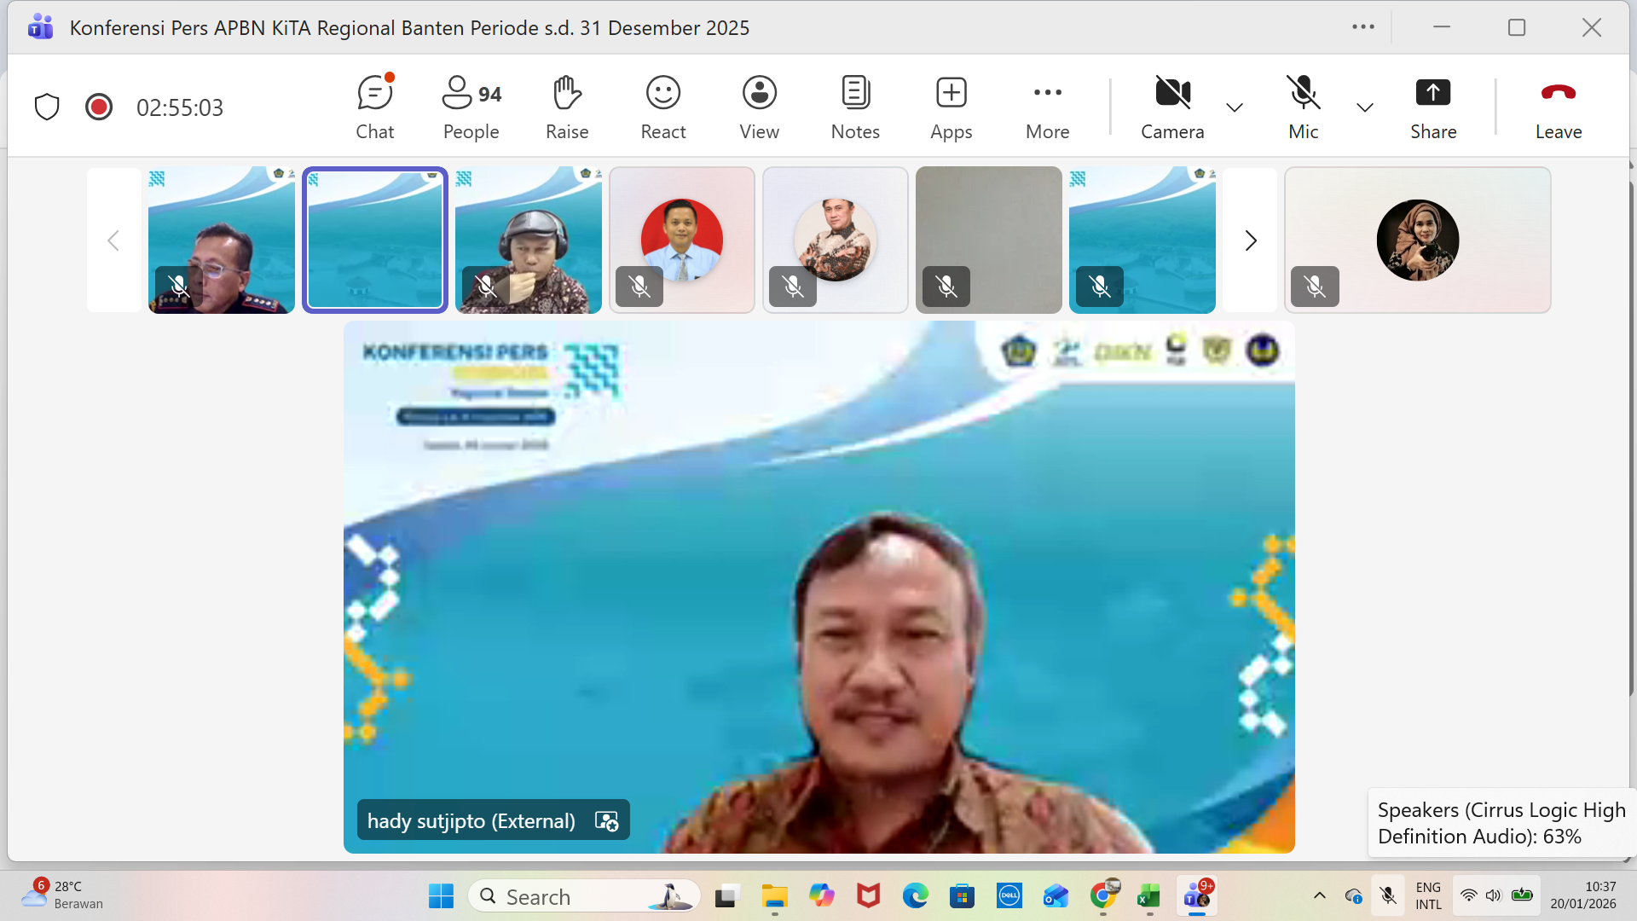Viewport: 1637px width, 921px height.
Task: Open the More actions menu
Action: click(x=1047, y=107)
